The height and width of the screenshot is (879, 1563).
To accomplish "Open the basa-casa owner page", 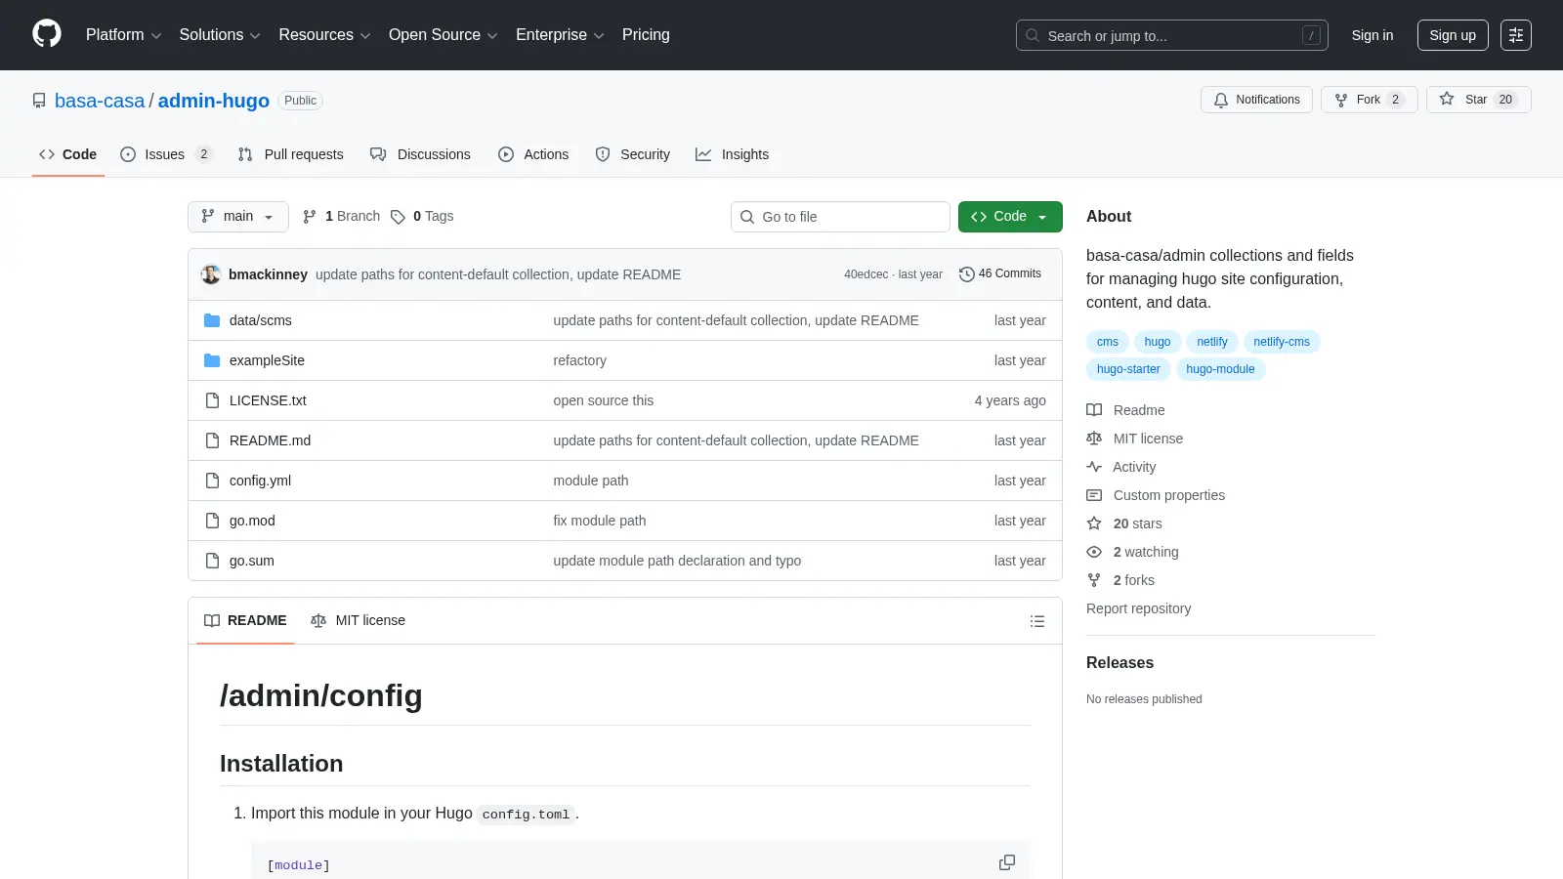I will click(x=100, y=101).
